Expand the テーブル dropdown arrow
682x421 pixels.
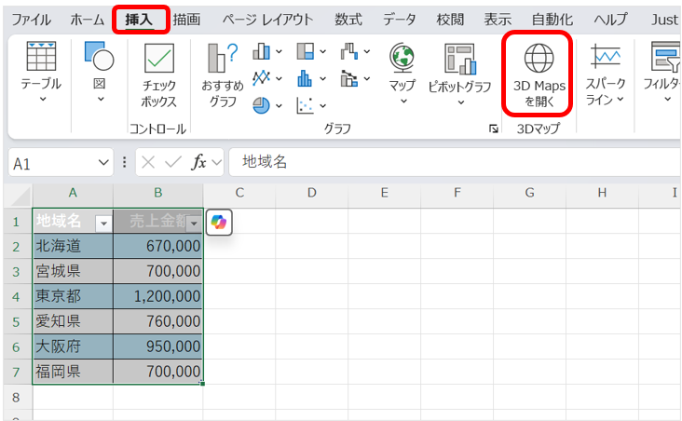coord(43,99)
